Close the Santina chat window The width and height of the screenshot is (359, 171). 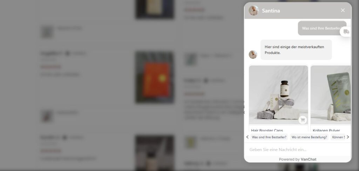point(343,10)
